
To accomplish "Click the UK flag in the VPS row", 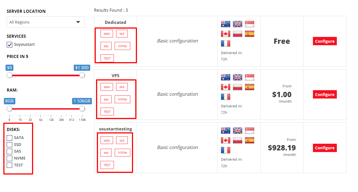I will click(x=237, y=77).
